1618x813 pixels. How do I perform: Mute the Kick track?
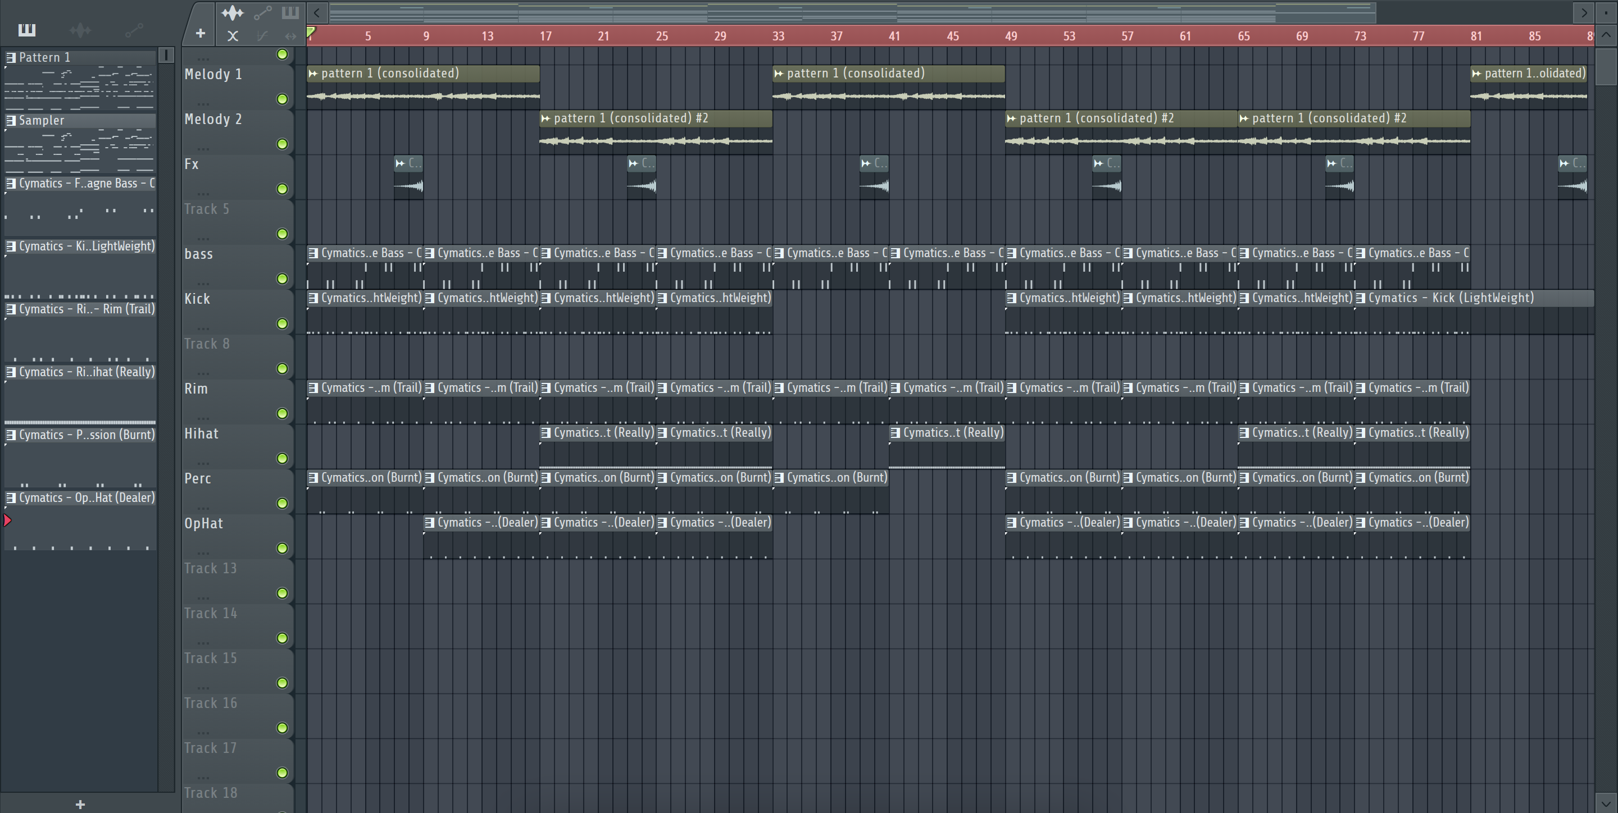point(282,324)
